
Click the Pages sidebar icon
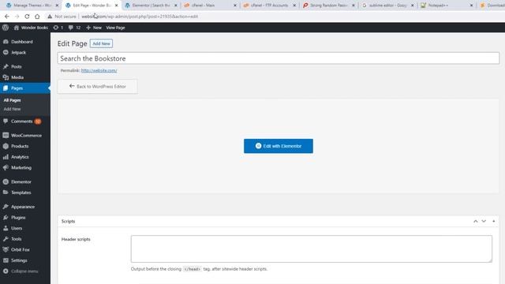pyautogui.click(x=6, y=88)
